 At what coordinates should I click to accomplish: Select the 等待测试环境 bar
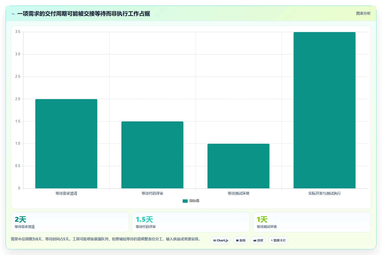[x=238, y=166]
